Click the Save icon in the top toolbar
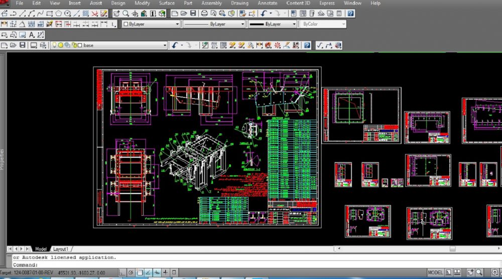502x279 pixels. tap(194, 14)
